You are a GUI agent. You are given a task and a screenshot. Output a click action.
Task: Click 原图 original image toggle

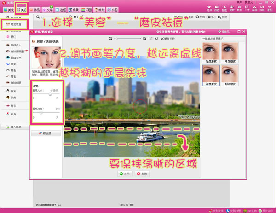coord(200,17)
